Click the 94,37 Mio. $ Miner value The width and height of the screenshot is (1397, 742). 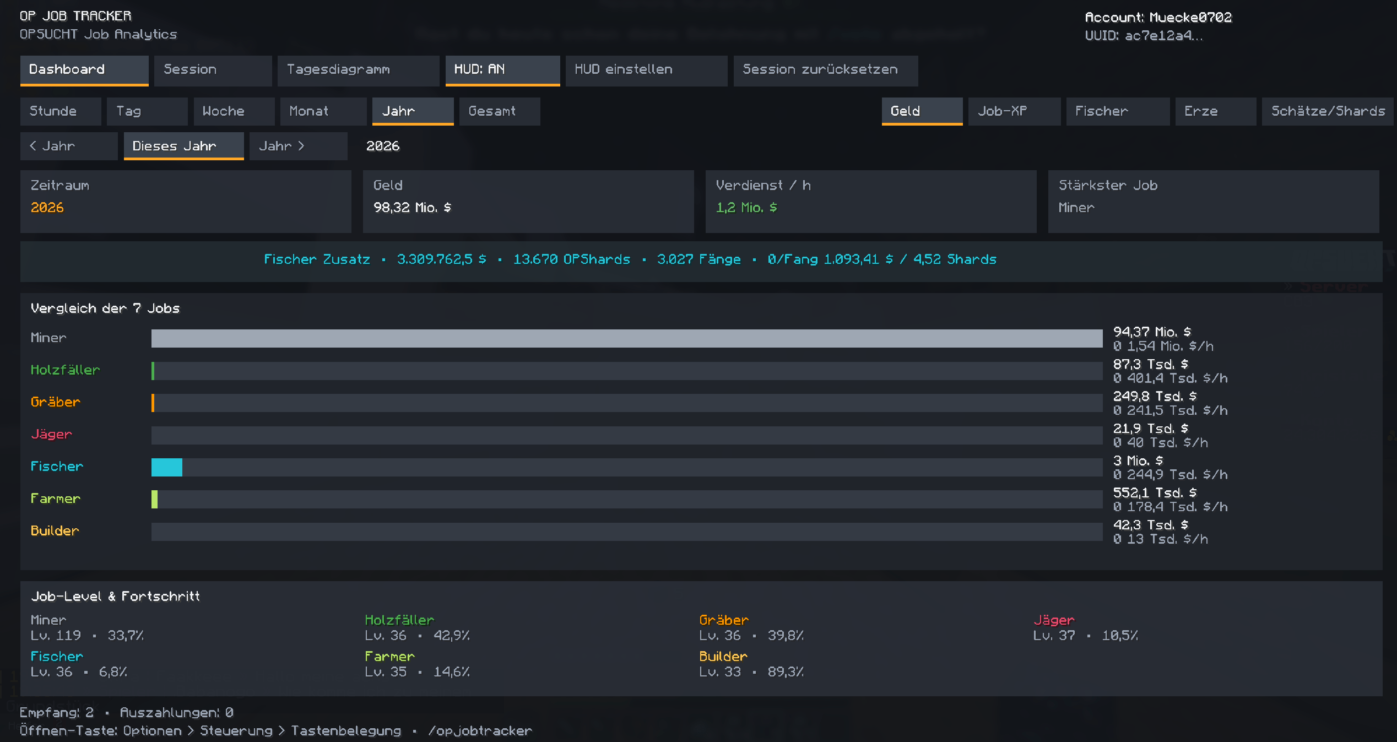(1152, 332)
